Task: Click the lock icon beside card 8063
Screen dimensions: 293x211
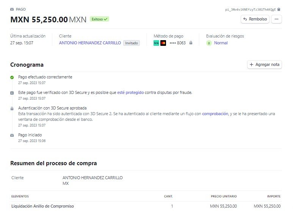Action: coord(191,43)
